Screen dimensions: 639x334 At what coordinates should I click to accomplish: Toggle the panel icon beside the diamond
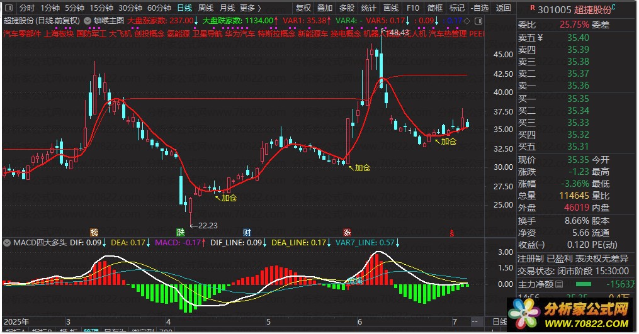point(478,20)
